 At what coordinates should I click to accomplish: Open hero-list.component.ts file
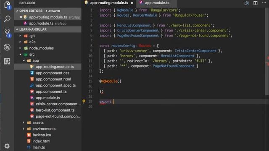(x=47, y=110)
